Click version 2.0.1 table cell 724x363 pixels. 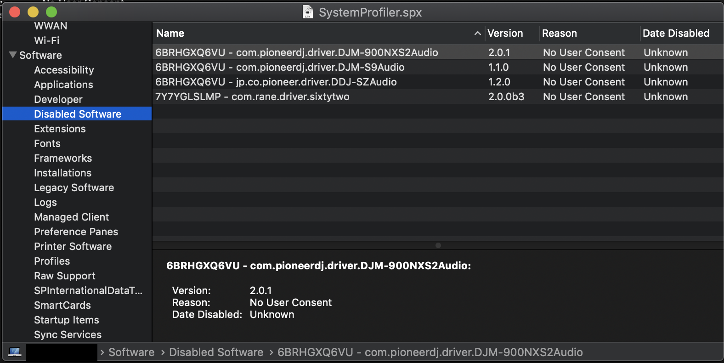(499, 52)
